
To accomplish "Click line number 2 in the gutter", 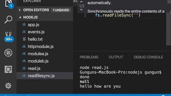I will [x=85, y=15].
